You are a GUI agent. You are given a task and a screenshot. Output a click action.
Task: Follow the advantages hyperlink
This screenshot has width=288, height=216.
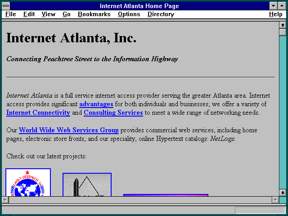(x=96, y=104)
